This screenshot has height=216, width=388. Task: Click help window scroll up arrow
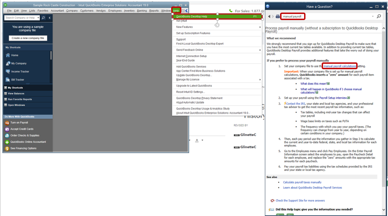coord(384,28)
